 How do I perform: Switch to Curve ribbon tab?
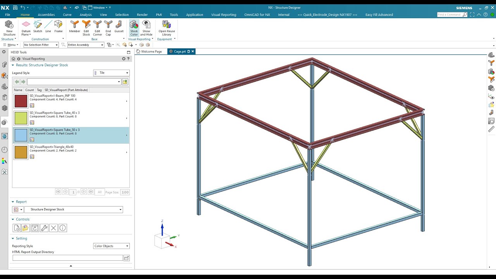click(x=67, y=15)
